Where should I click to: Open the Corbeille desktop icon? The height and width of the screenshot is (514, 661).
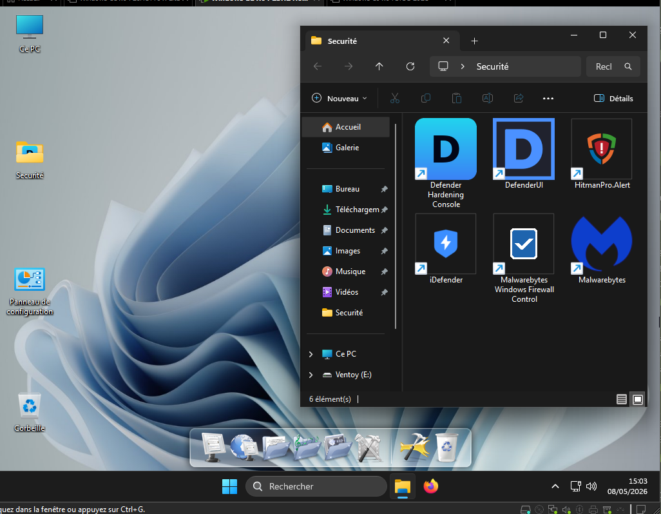coord(30,412)
